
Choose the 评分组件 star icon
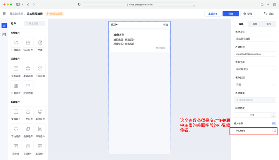(40, 129)
